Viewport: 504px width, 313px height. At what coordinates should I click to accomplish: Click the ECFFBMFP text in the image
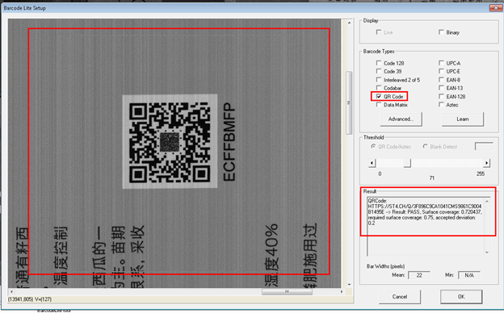pos(229,141)
